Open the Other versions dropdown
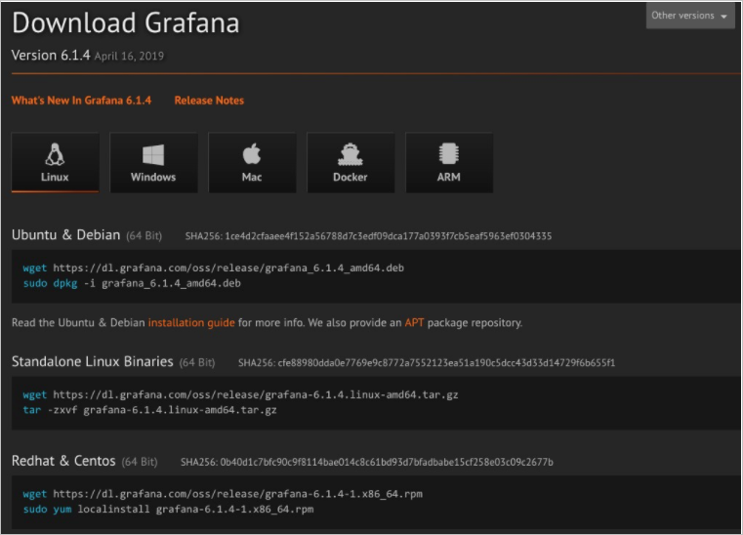This screenshot has width=743, height=535. point(690,16)
